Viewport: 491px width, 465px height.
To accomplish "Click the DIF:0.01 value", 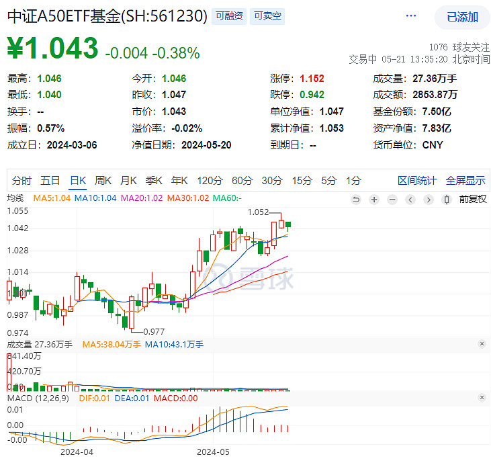I will point(94,398).
